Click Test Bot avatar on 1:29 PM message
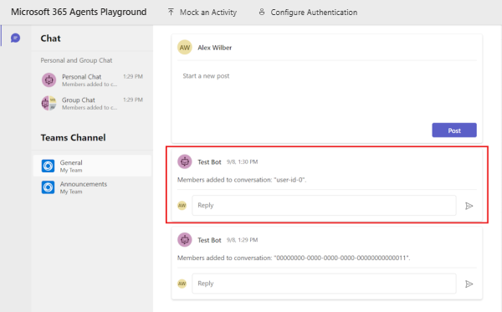The image size is (502, 312). click(185, 240)
